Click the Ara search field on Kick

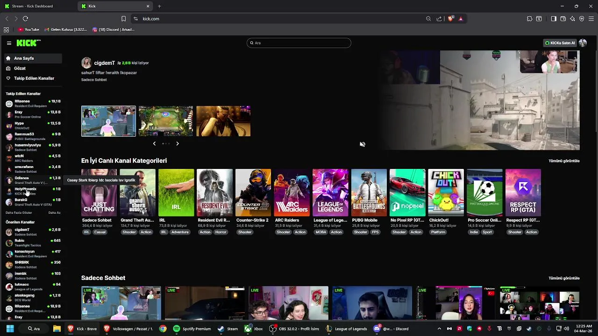coord(299,43)
